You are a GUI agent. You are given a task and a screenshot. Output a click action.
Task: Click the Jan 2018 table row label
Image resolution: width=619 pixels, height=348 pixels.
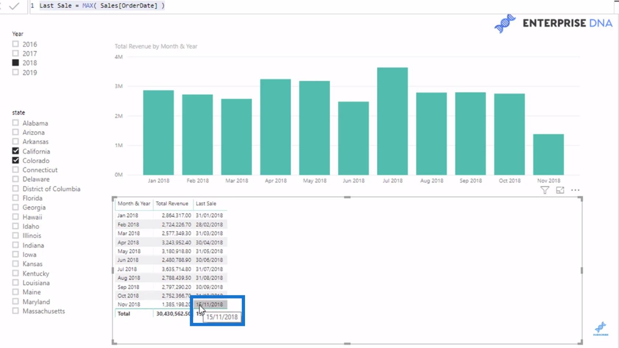pyautogui.click(x=128, y=215)
